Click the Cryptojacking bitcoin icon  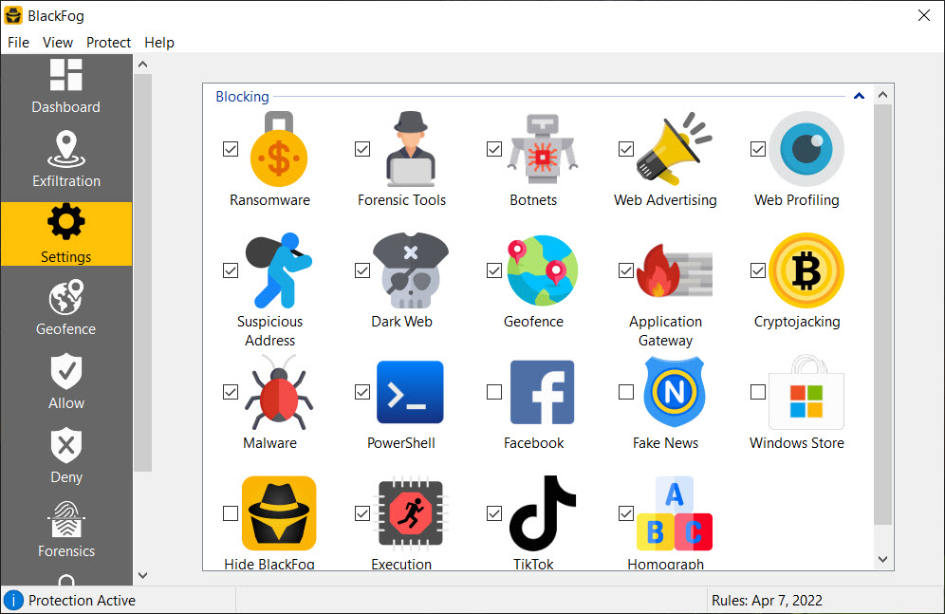[x=806, y=271]
